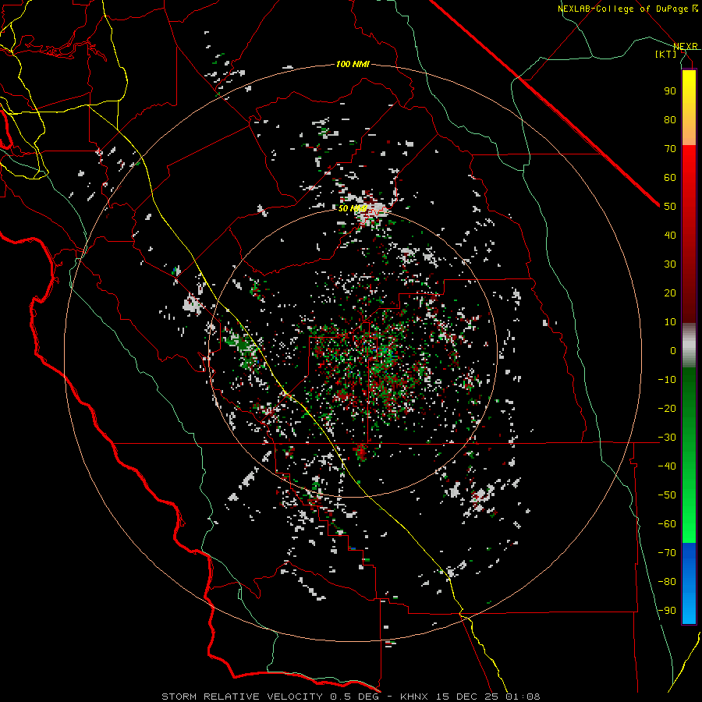Click the -40 label on velocity scale
Screen dimensions: 702x702
click(x=667, y=466)
